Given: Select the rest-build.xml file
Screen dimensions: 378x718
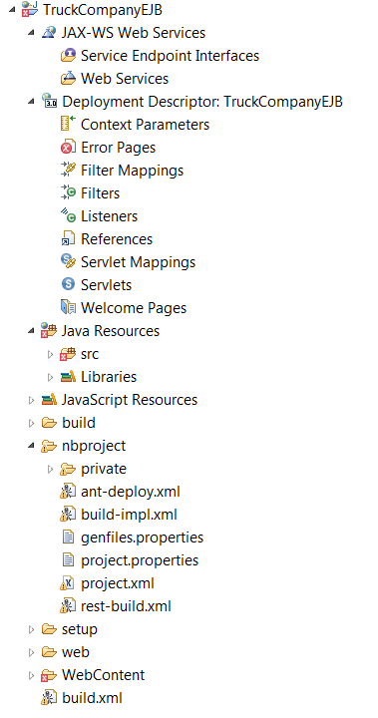Looking at the screenshot, I should (x=116, y=606).
